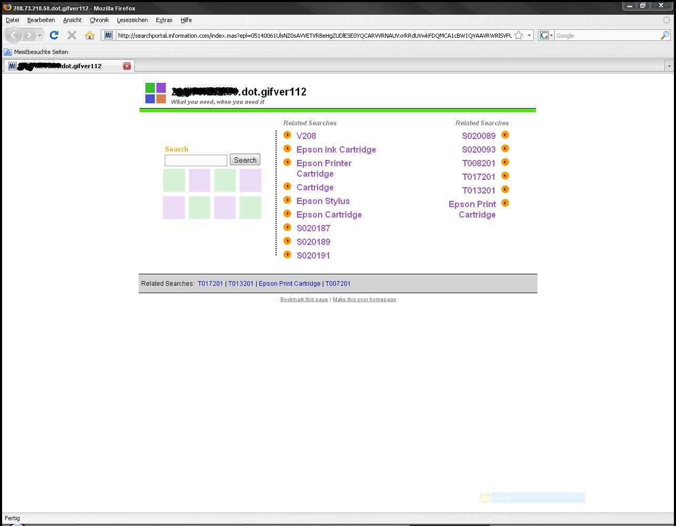Open the Cartridge related search link
Image resolution: width=676 pixels, height=526 pixels.
coord(315,187)
